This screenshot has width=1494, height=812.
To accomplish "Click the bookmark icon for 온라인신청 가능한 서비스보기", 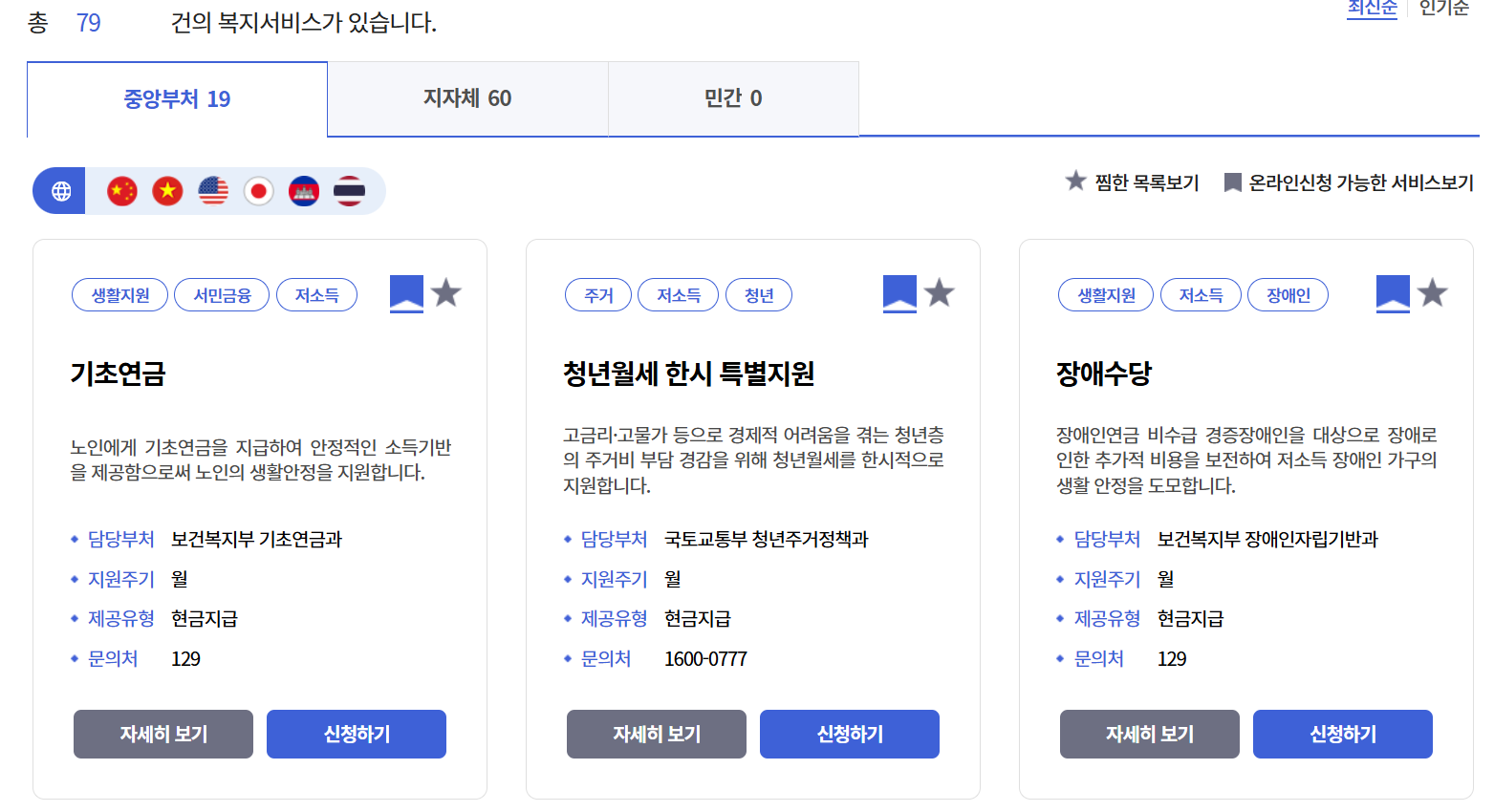I will pyautogui.click(x=1233, y=182).
